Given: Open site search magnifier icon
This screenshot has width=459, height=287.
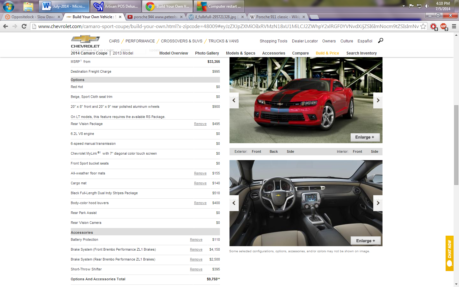Looking at the screenshot, I should (x=381, y=40).
